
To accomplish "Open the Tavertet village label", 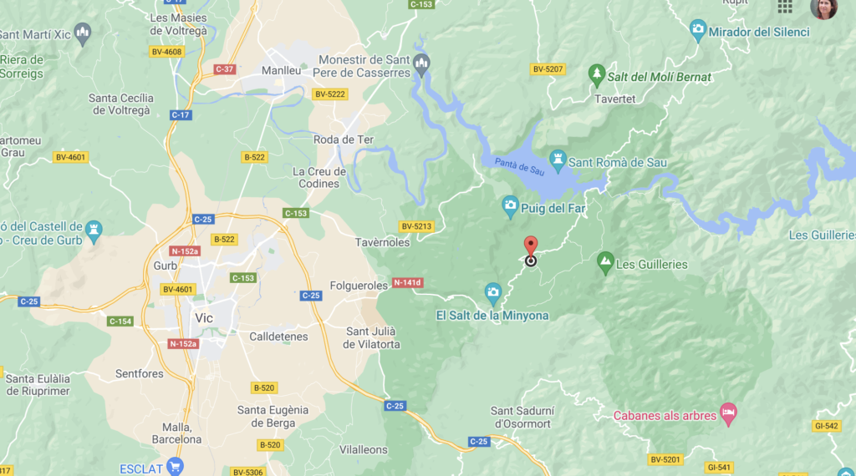I will click(x=614, y=99).
